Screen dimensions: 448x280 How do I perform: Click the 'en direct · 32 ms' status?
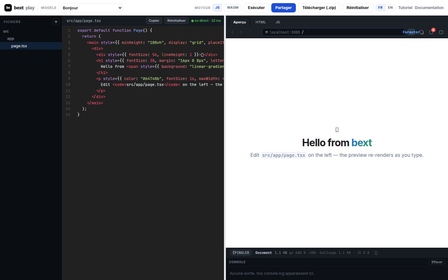[206, 21]
